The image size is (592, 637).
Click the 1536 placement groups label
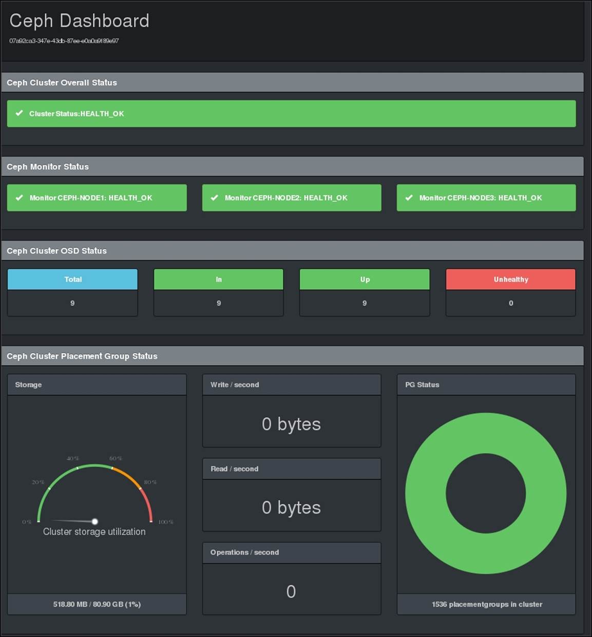[486, 604]
